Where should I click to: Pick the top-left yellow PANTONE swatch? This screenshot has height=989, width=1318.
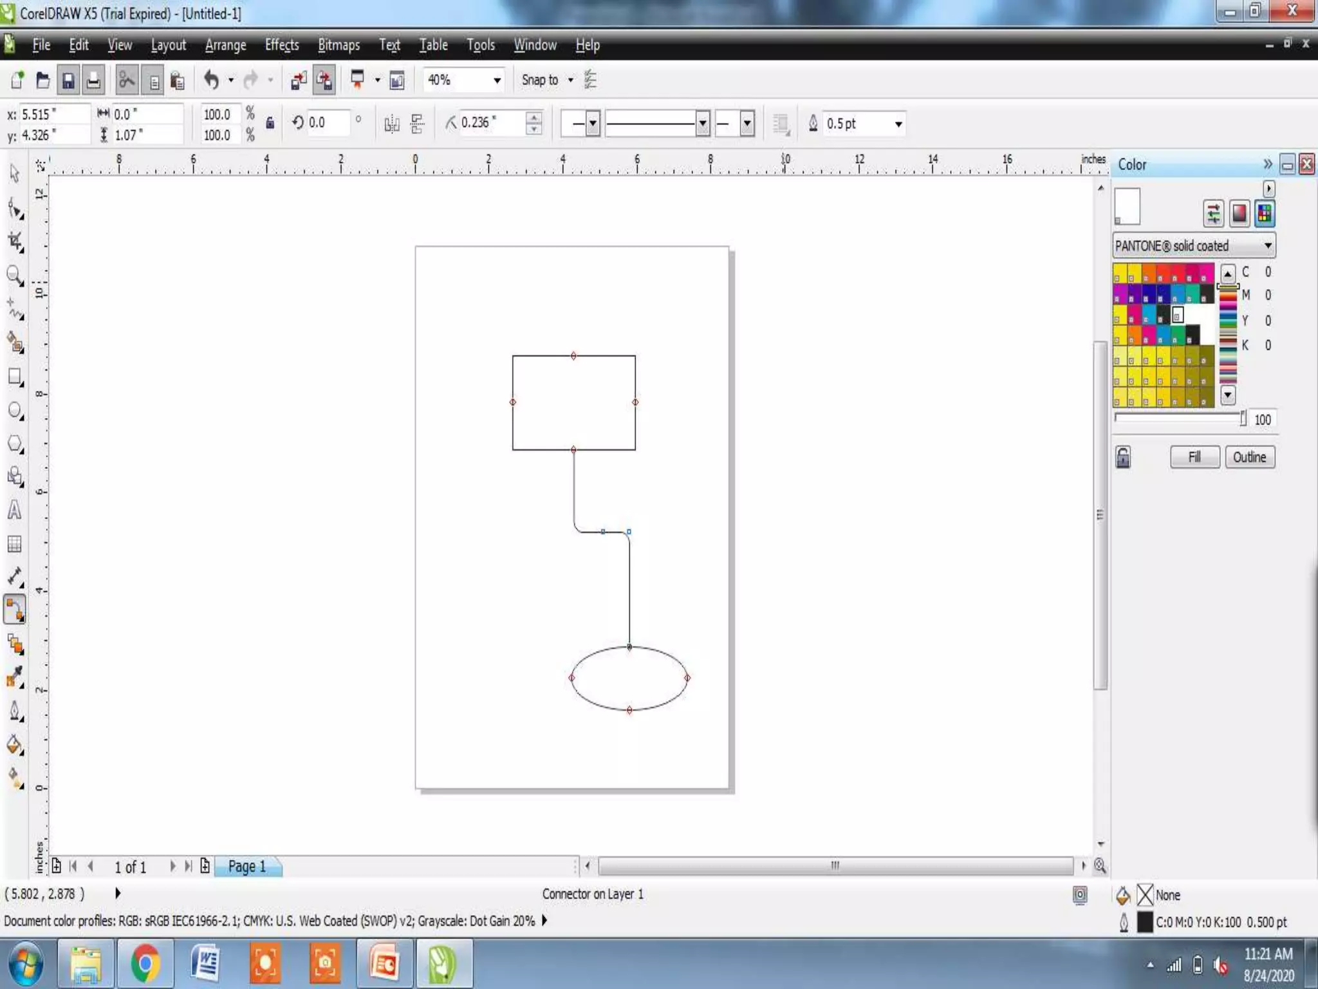(x=1120, y=272)
